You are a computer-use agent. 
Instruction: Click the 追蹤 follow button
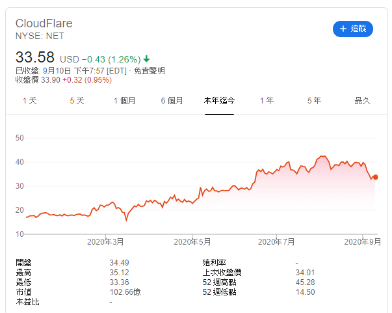tap(353, 29)
